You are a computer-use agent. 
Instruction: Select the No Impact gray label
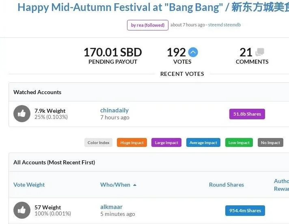click(270, 142)
